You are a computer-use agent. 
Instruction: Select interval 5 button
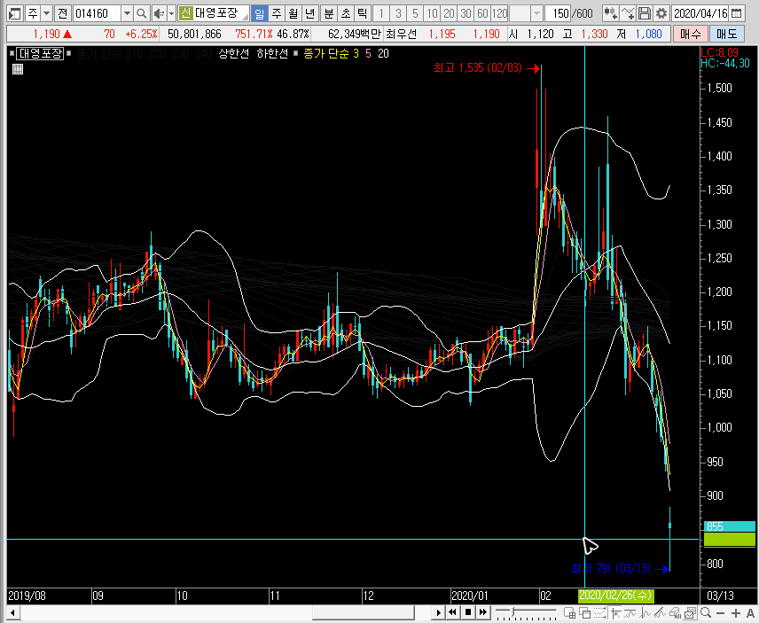coord(415,13)
